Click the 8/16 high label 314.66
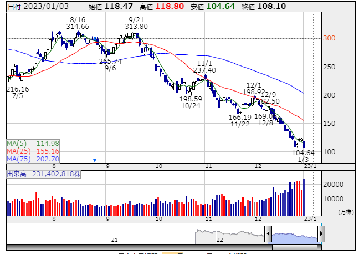The image size is (359, 254). 77,26
